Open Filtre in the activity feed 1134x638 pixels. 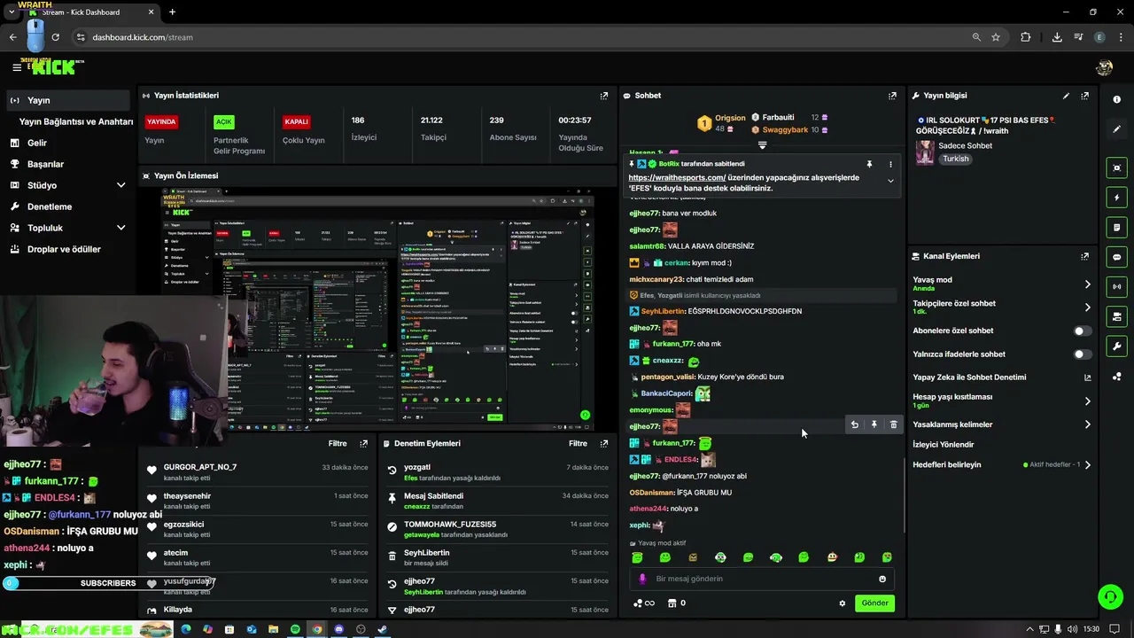pyautogui.click(x=338, y=443)
